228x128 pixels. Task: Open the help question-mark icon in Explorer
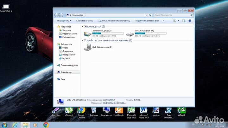point(190,21)
